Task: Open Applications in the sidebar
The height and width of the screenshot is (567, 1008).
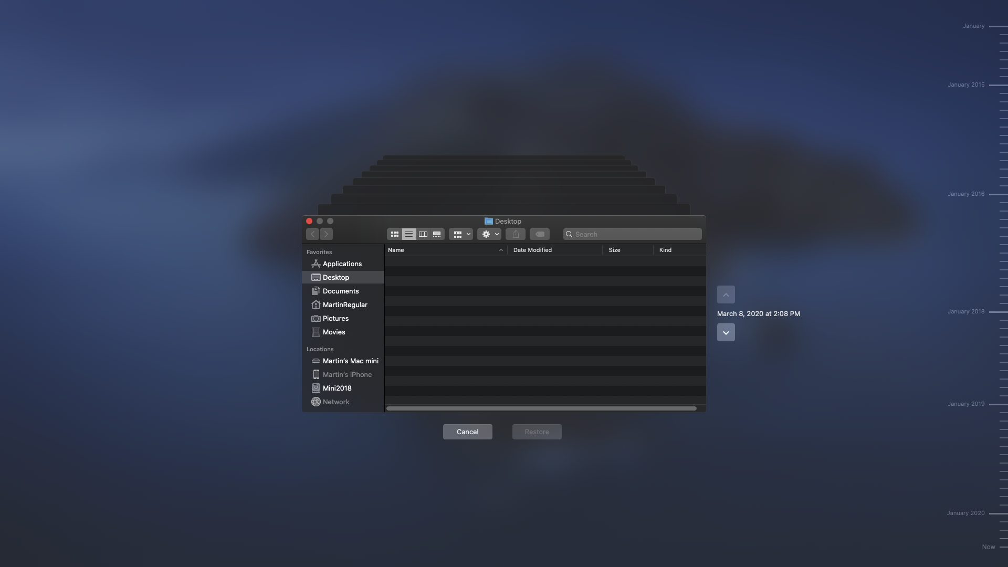Action: 342,264
